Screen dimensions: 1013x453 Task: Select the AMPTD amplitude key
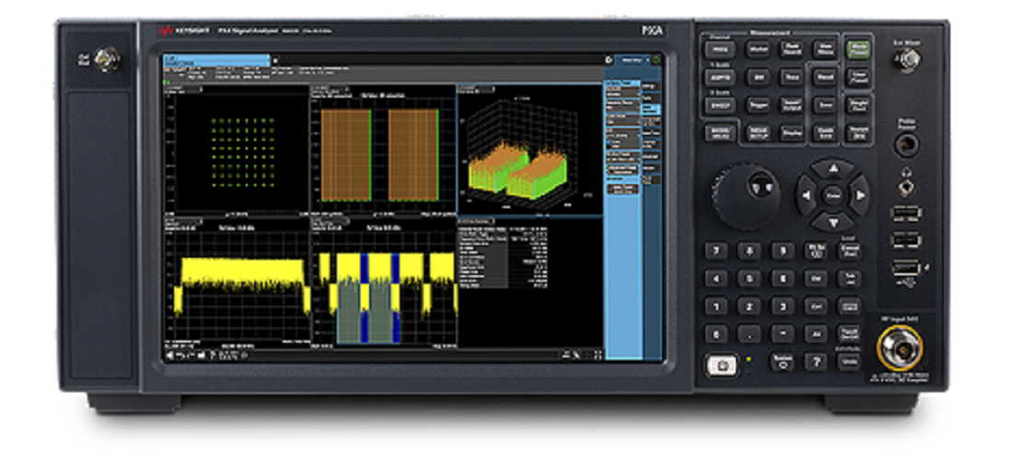[x=720, y=77]
